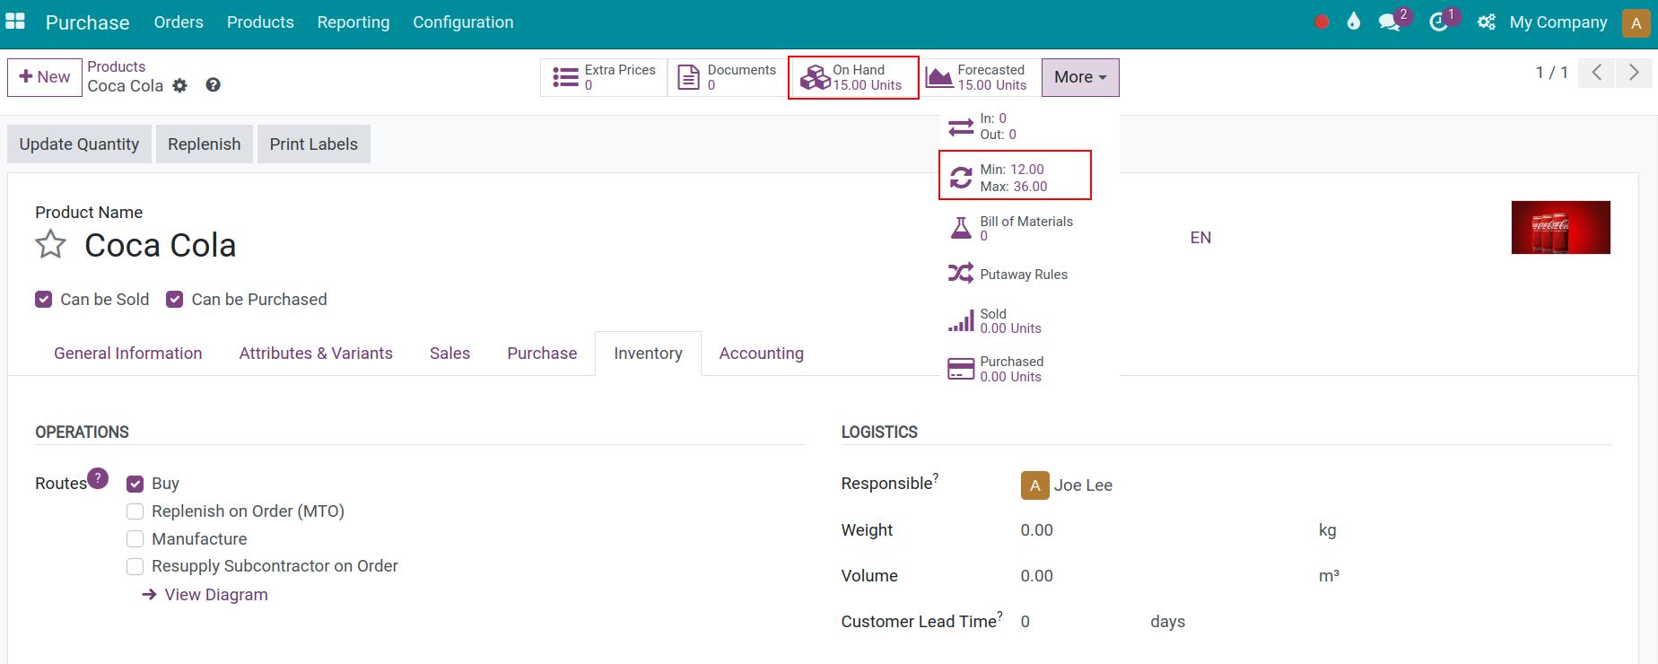Switch to Purchase tab
This screenshot has width=1658, height=664.
point(542,354)
